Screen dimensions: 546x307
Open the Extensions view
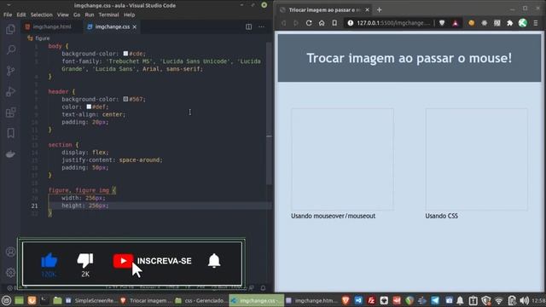click(x=10, y=112)
